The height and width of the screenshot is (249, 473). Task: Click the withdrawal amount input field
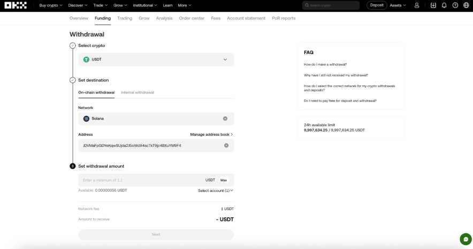139,180
